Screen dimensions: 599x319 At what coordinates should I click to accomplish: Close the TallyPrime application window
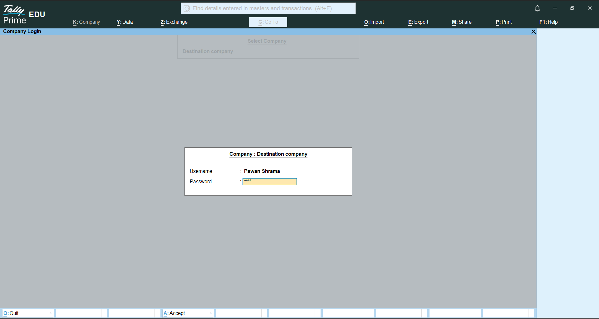[x=590, y=8]
